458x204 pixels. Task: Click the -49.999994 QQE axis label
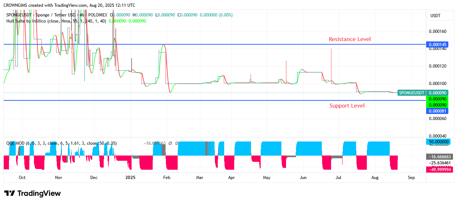point(440,170)
